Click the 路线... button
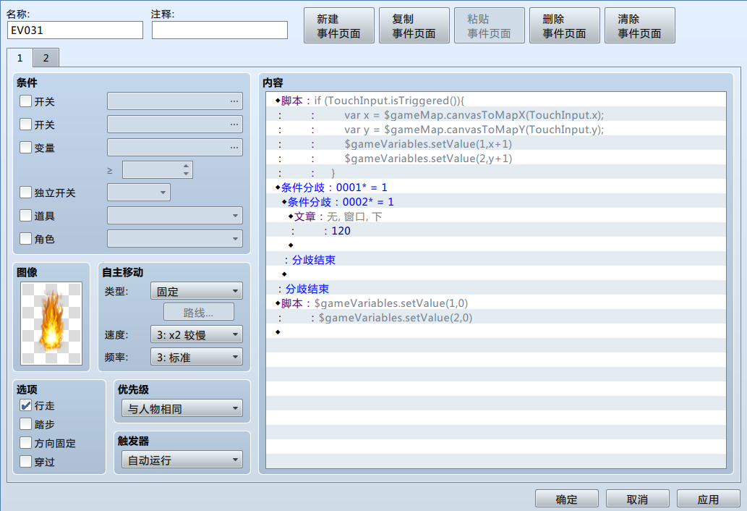This screenshot has height=511, width=747. [x=199, y=313]
